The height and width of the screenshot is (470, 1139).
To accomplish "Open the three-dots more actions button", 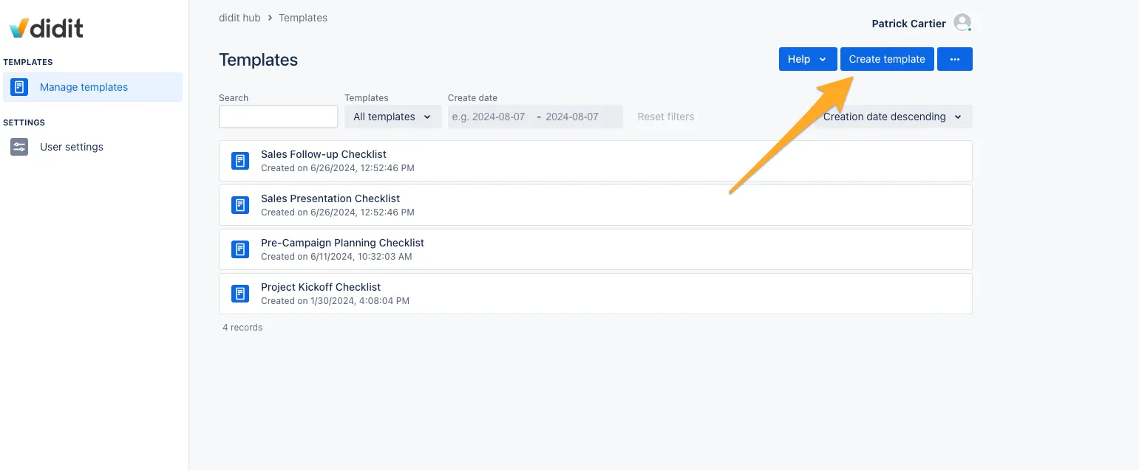I will coord(954,59).
